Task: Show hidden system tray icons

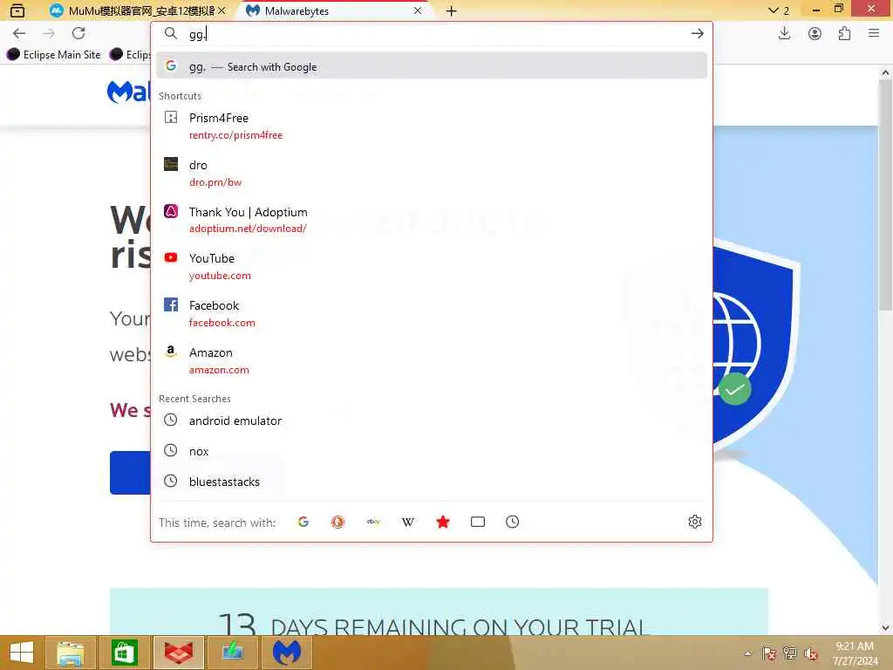Action: (747, 653)
